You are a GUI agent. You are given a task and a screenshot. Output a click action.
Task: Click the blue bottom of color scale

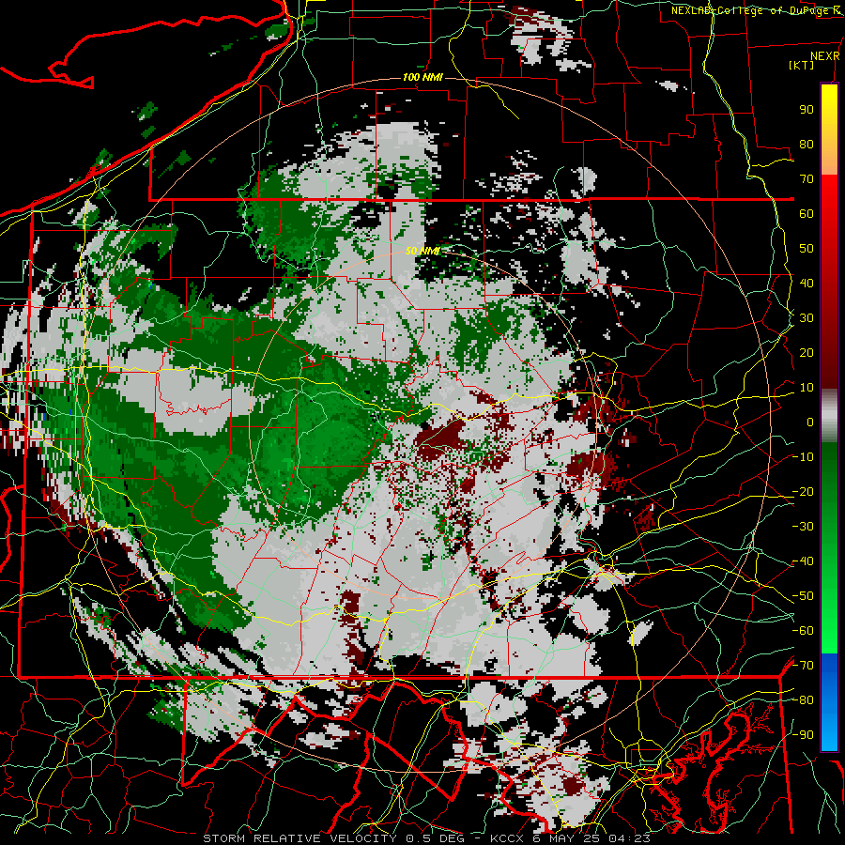pos(829,702)
